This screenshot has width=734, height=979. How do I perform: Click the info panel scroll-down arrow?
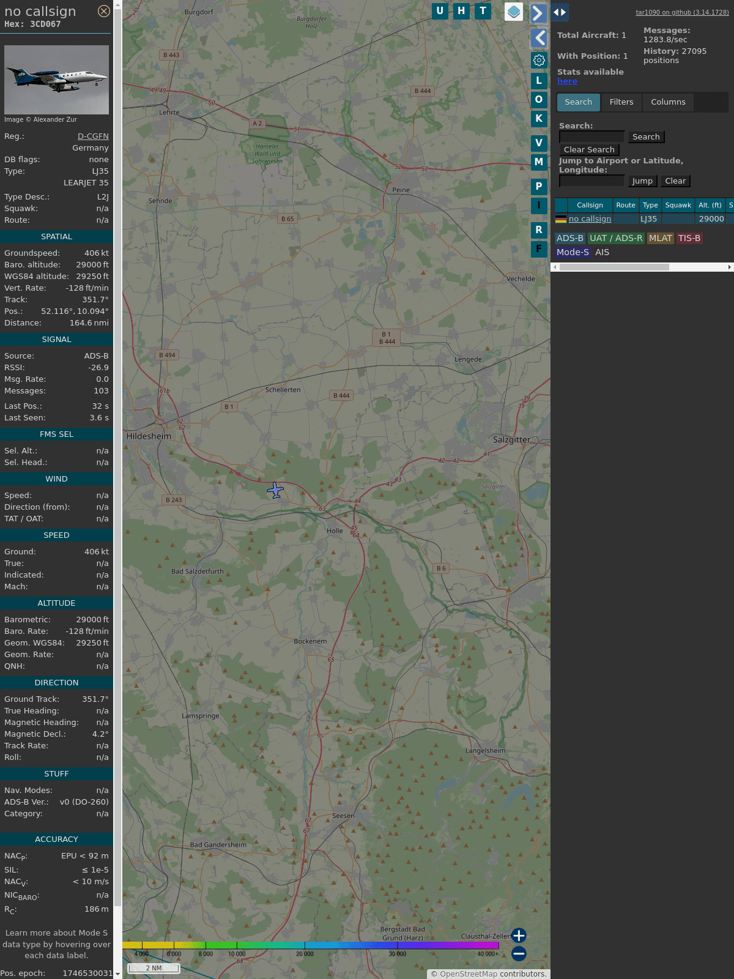coord(117,974)
